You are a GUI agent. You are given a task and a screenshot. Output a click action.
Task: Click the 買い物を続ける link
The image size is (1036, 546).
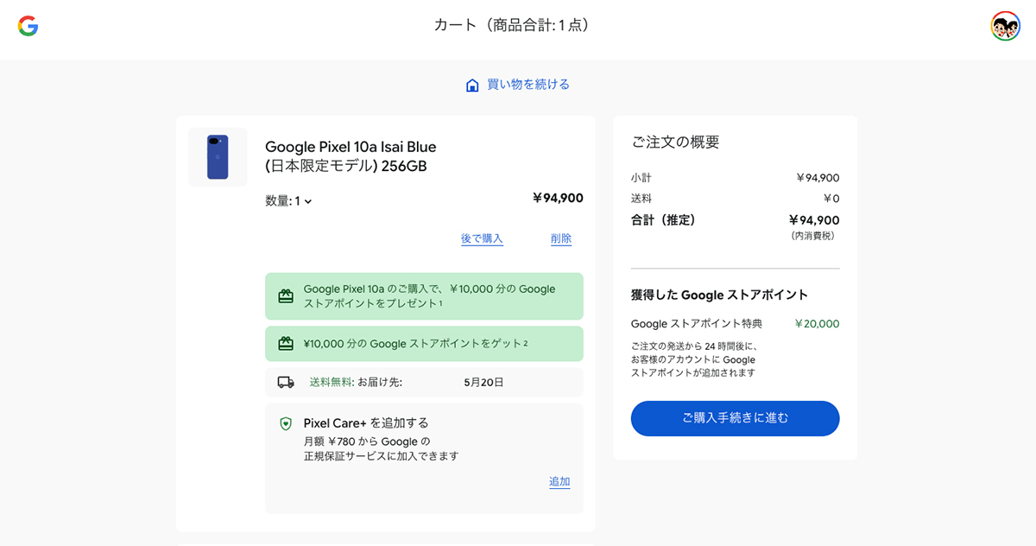[x=528, y=85]
